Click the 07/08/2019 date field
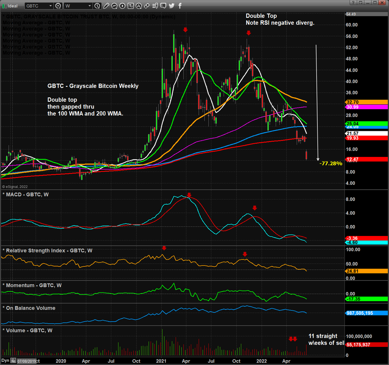 pos(27,361)
